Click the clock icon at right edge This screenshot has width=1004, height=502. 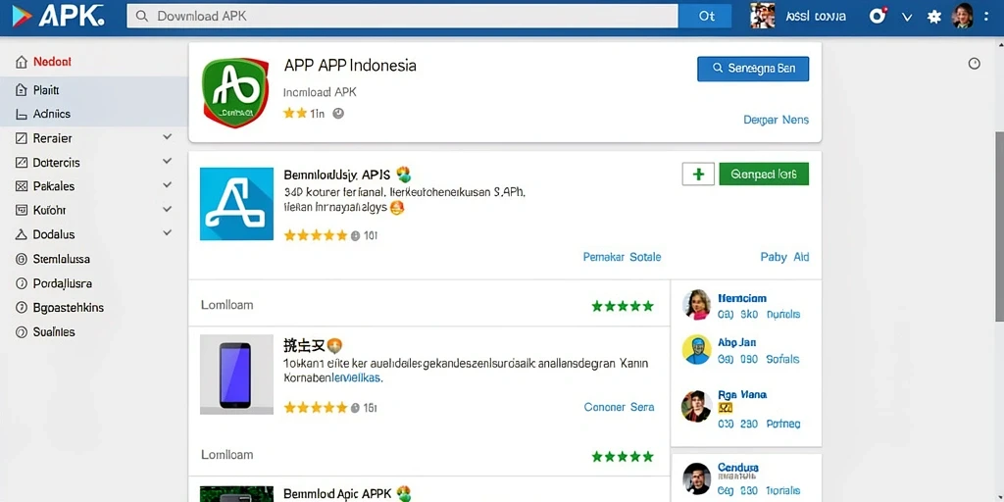click(x=974, y=64)
